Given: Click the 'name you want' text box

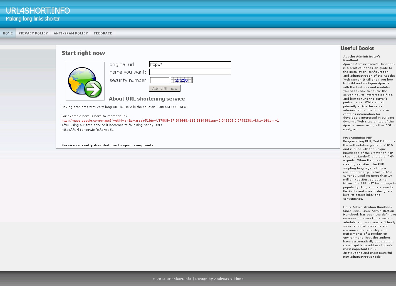Looking at the screenshot, I should click(x=190, y=72).
